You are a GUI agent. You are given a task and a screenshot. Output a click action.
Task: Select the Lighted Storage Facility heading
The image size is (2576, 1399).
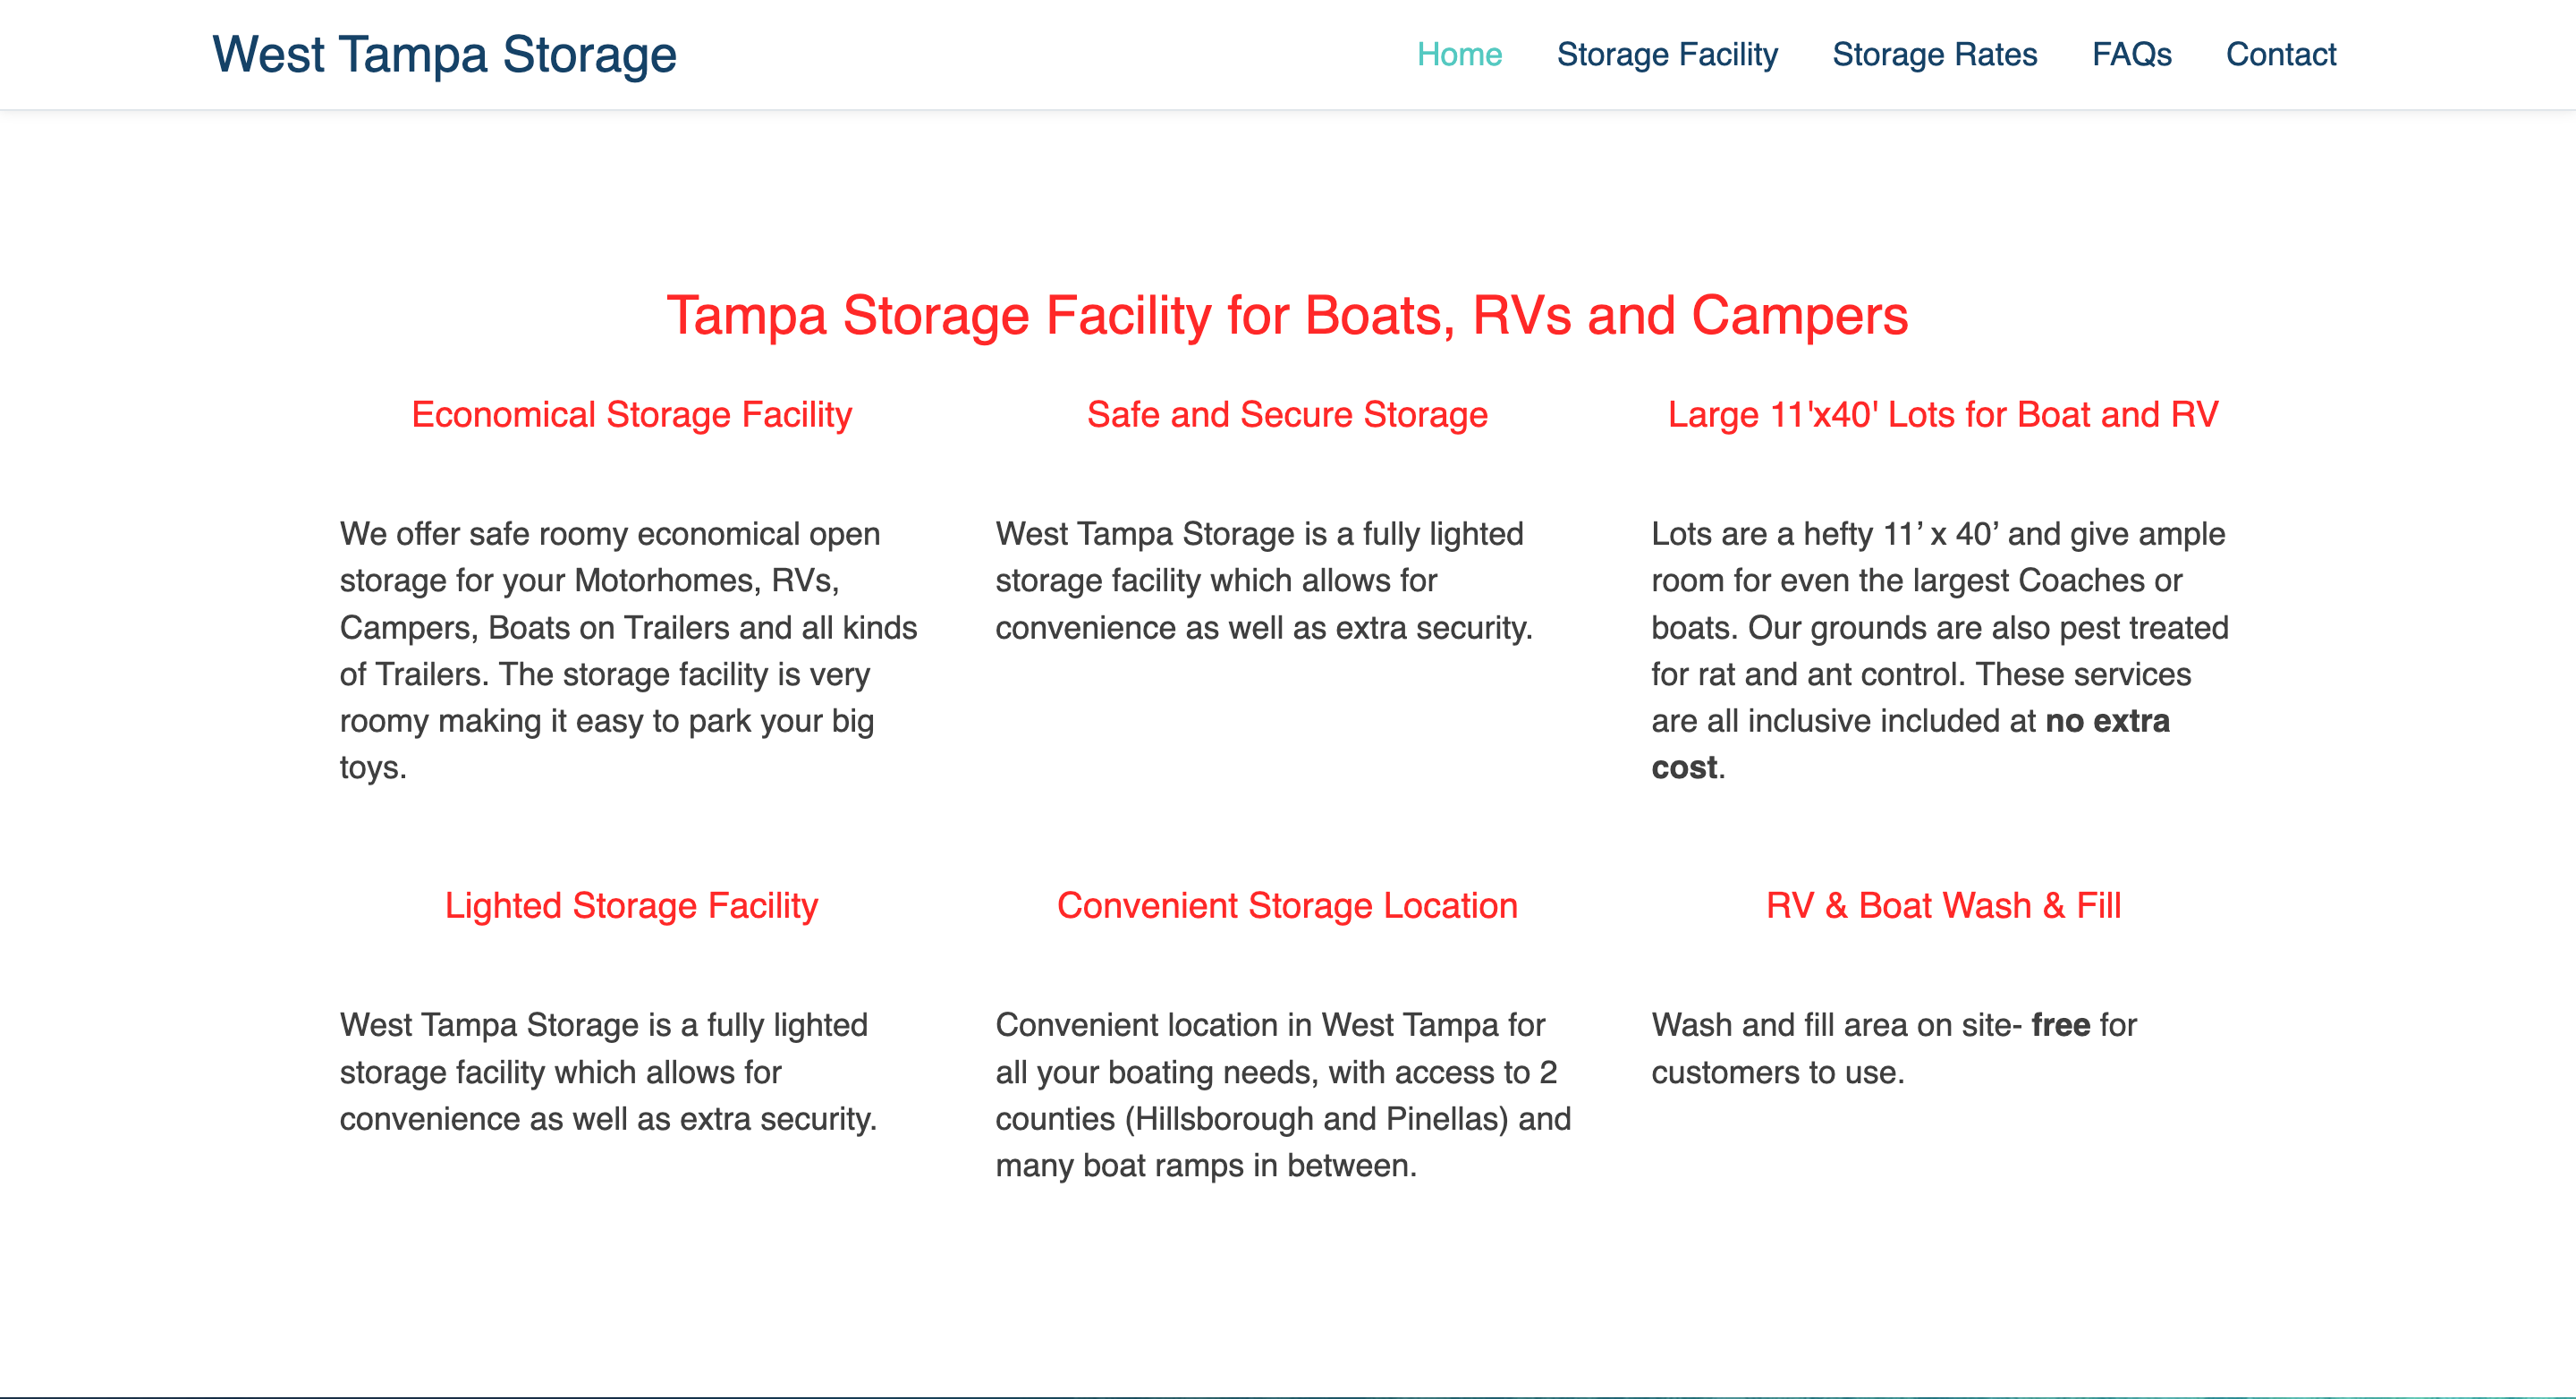coord(631,906)
